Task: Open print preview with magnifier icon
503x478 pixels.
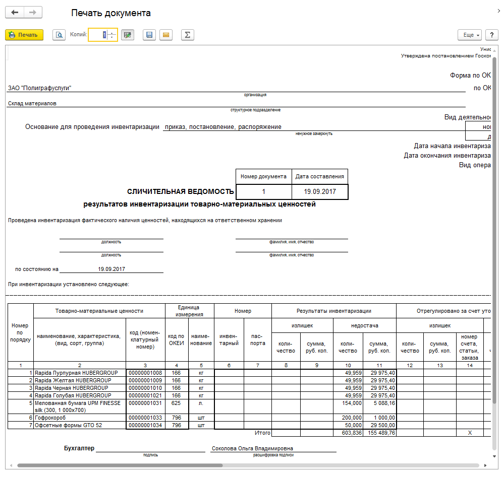Action: point(59,35)
